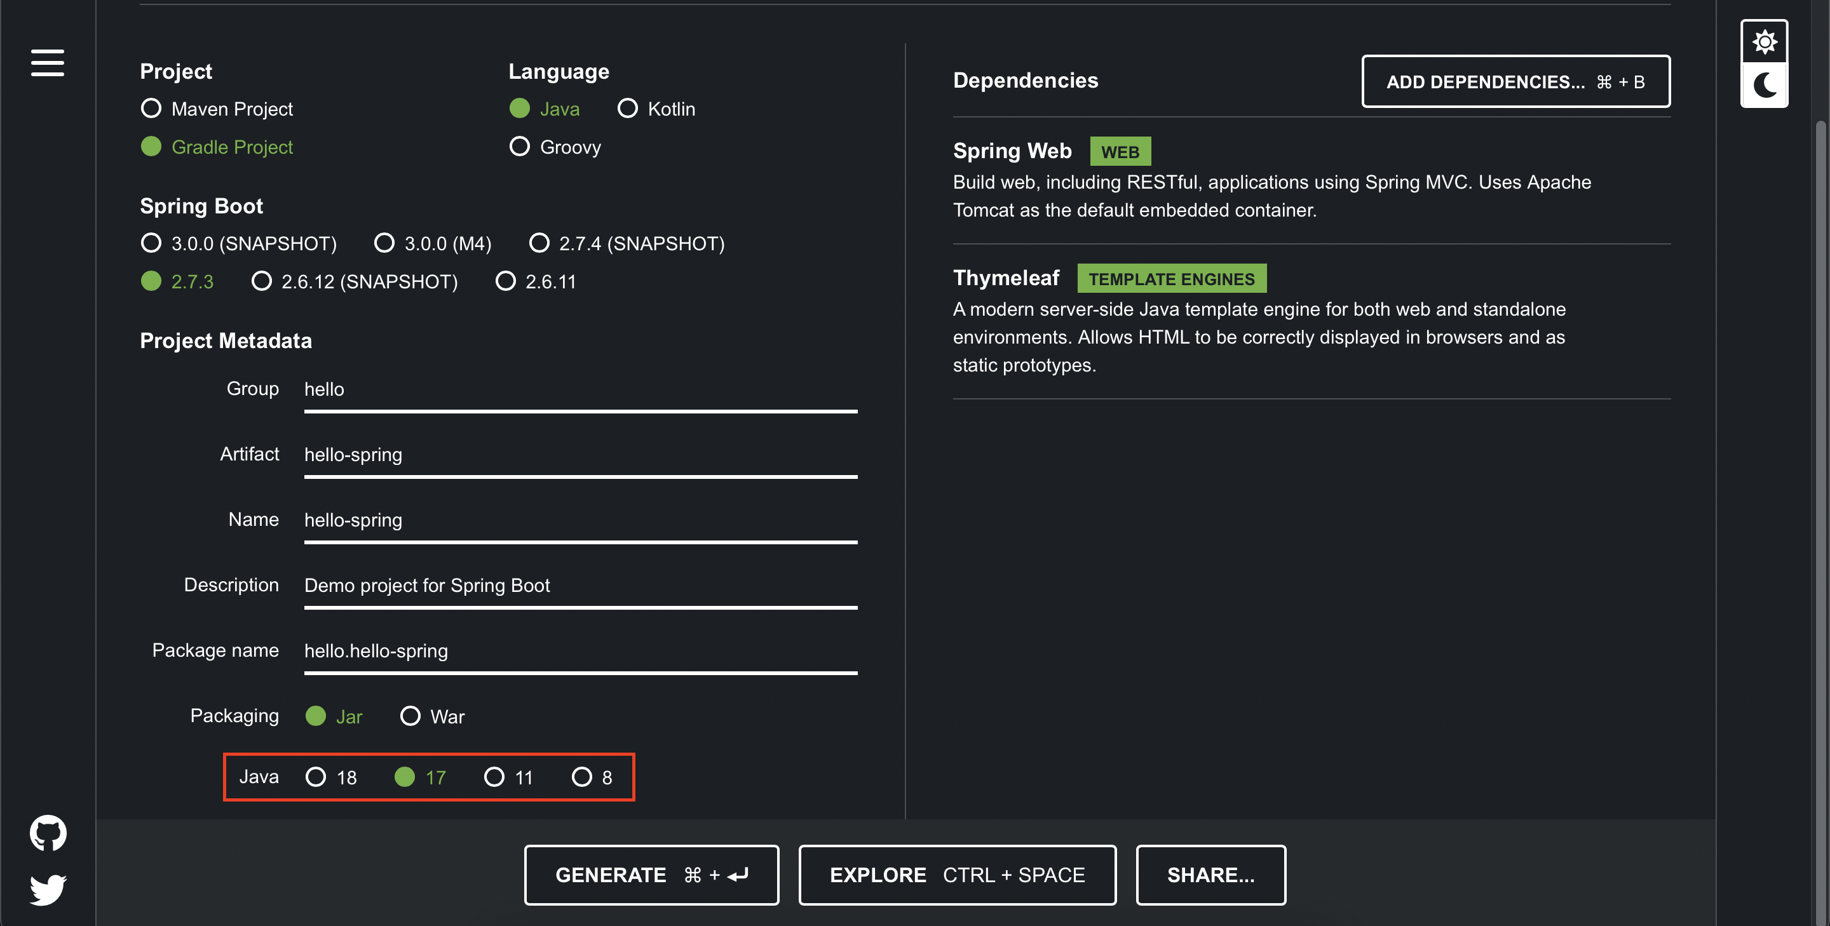Focus the Artifact input field

(x=579, y=455)
